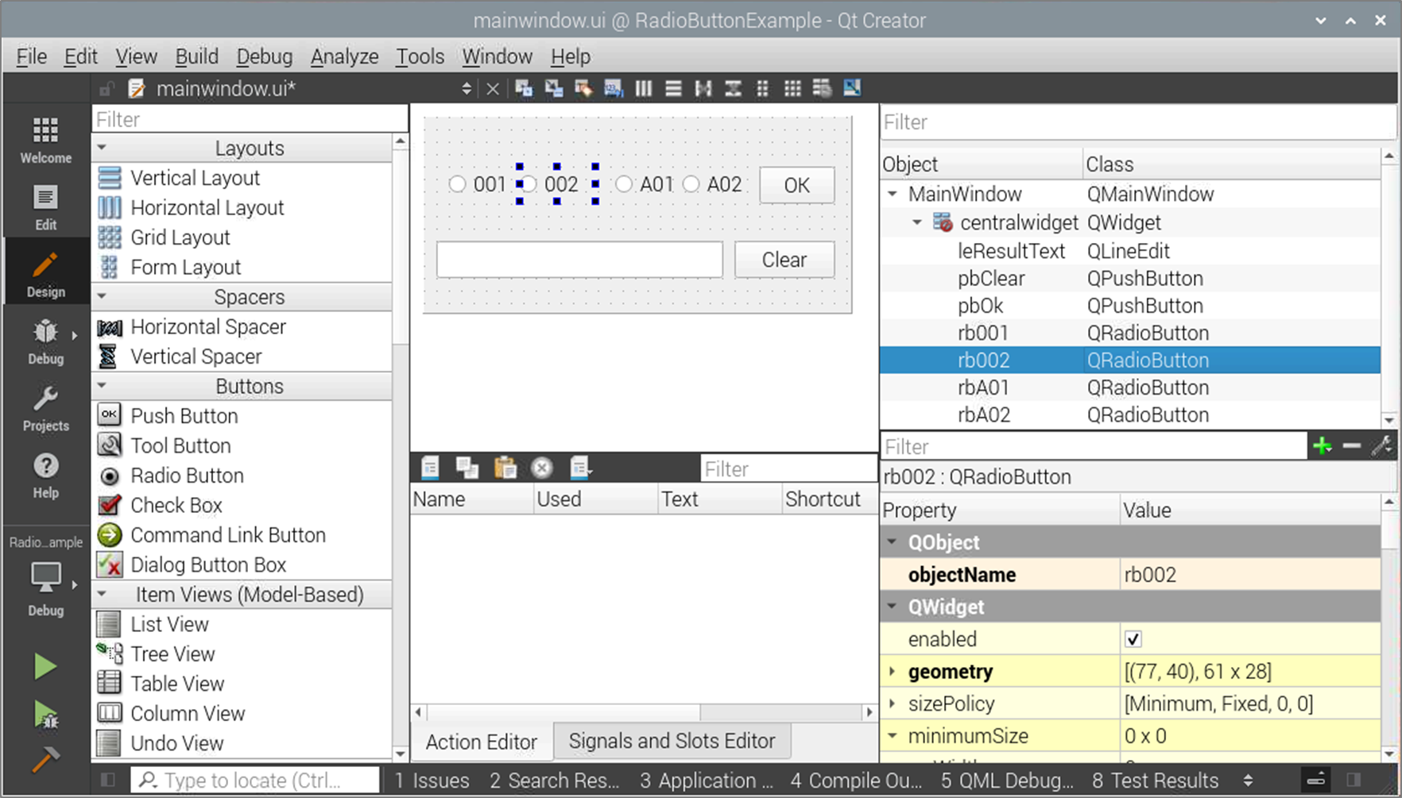Switch to Edit Tab Order mode
Viewport: 1402px width, 798px height.
pos(614,88)
